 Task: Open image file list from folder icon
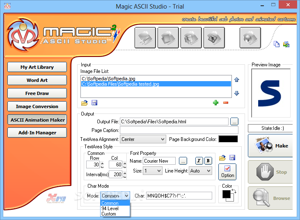coord(85,103)
